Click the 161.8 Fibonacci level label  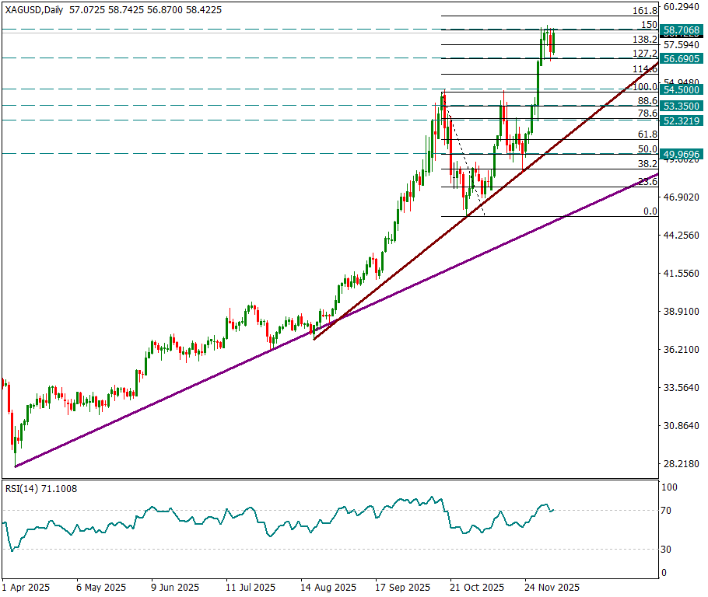646,10
